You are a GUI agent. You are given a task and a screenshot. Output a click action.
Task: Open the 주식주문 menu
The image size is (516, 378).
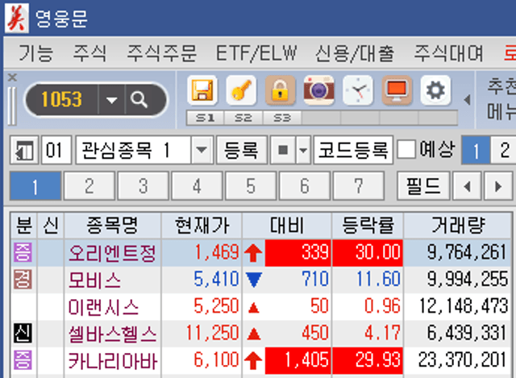coord(161,53)
